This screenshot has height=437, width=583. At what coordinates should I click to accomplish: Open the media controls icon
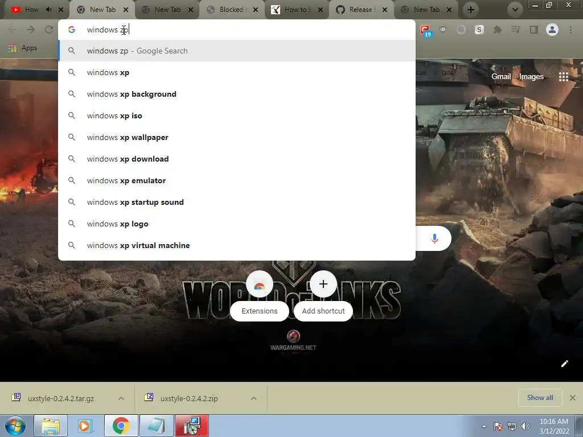pyautogui.click(x=515, y=30)
